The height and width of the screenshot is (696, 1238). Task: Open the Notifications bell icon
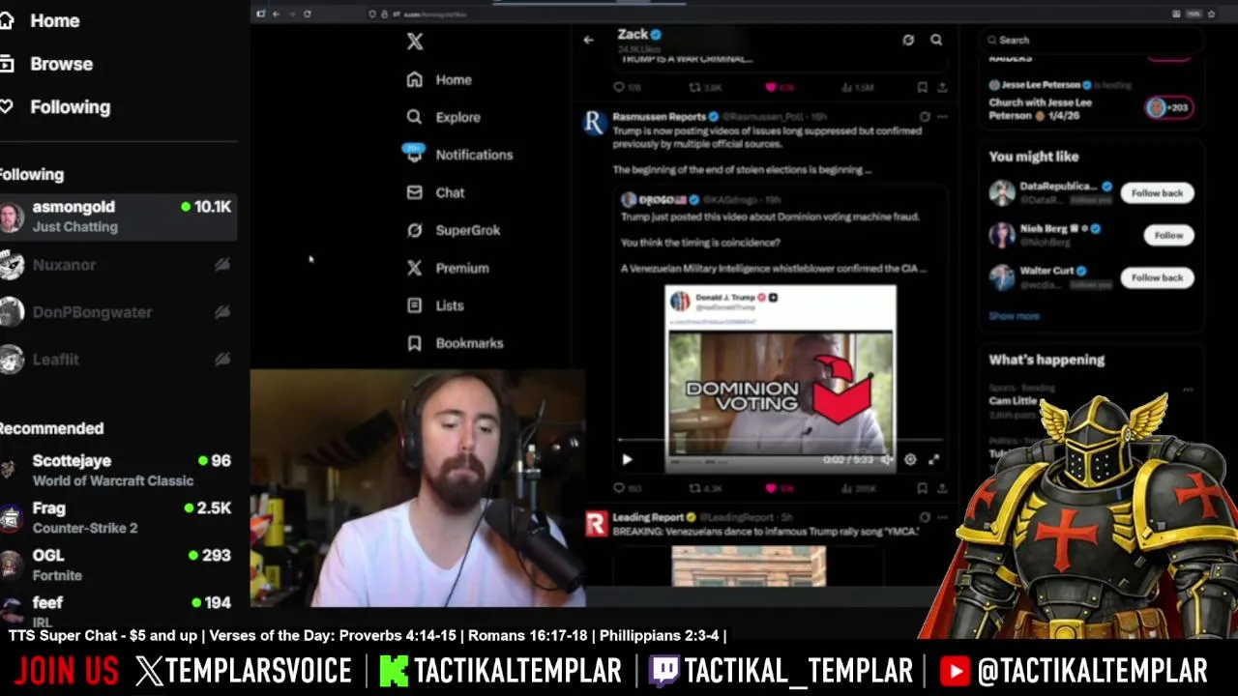[414, 155]
